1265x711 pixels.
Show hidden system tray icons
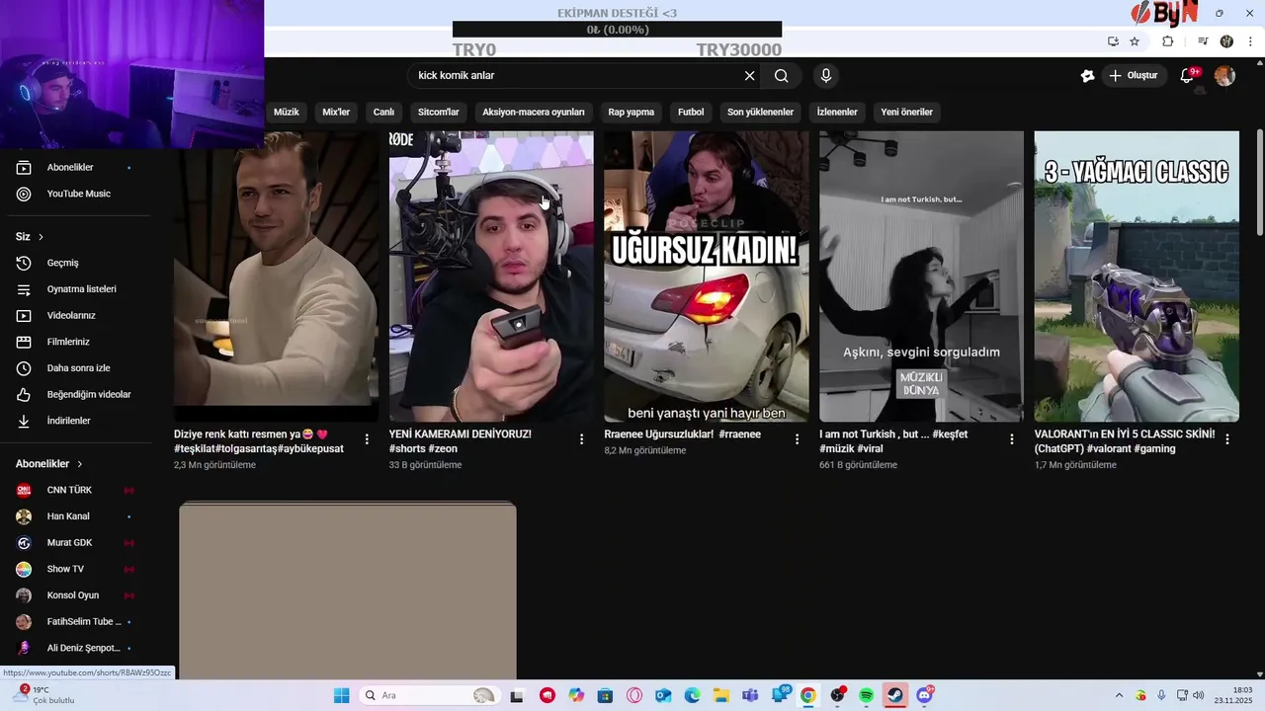(x=1119, y=695)
